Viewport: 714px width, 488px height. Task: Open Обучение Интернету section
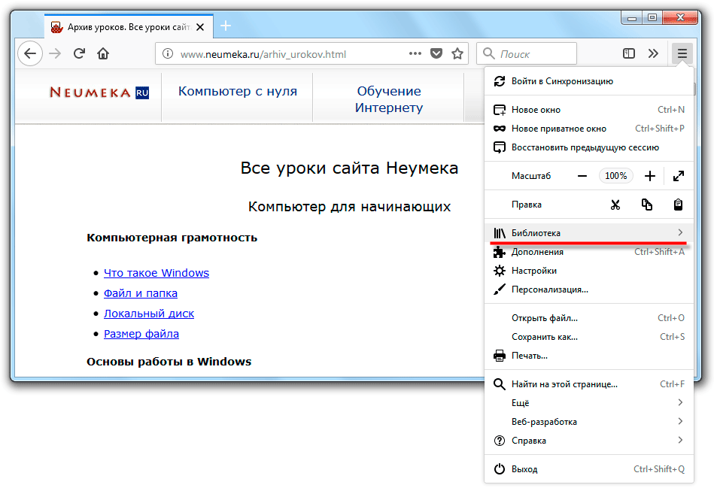coord(389,99)
